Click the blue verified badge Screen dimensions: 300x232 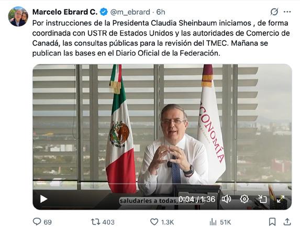104,12
